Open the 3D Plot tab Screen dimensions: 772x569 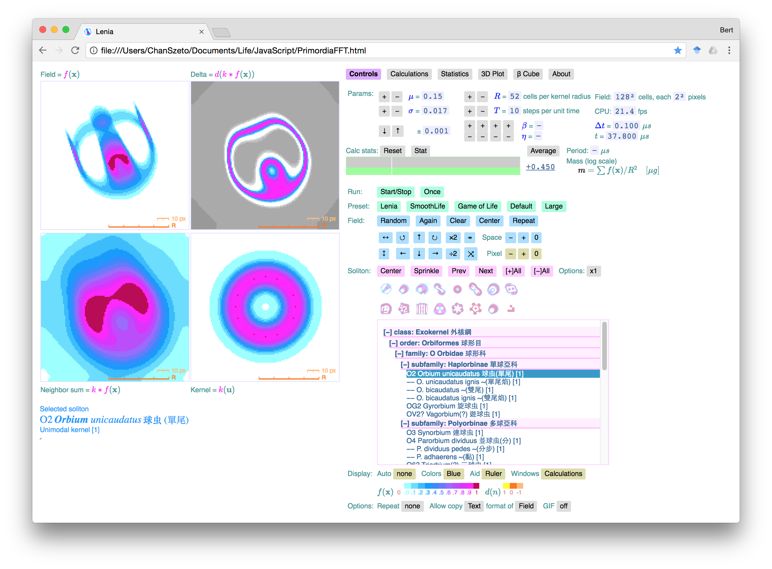492,74
